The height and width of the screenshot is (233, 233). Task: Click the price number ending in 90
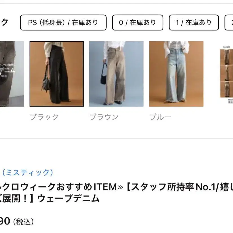(x=5, y=221)
